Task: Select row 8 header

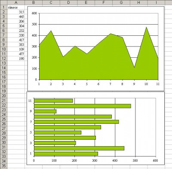Action: tap(3, 40)
